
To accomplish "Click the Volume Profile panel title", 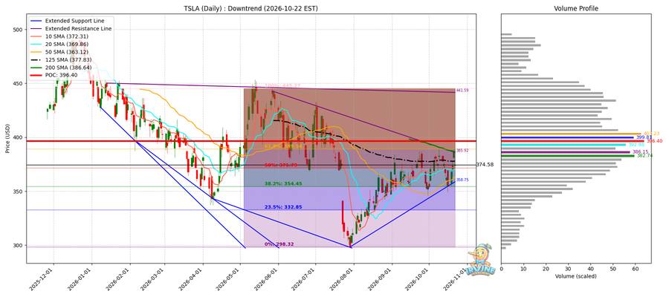I will tap(575, 8).
